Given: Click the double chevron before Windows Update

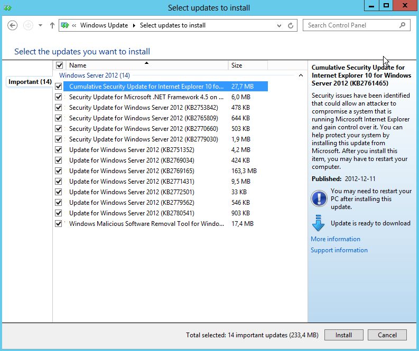Looking at the screenshot, I should 74,25.
